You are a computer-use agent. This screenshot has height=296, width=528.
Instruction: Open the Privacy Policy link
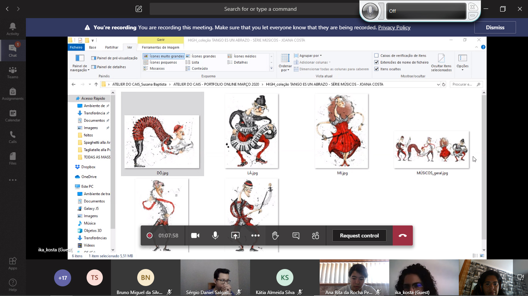point(394,27)
